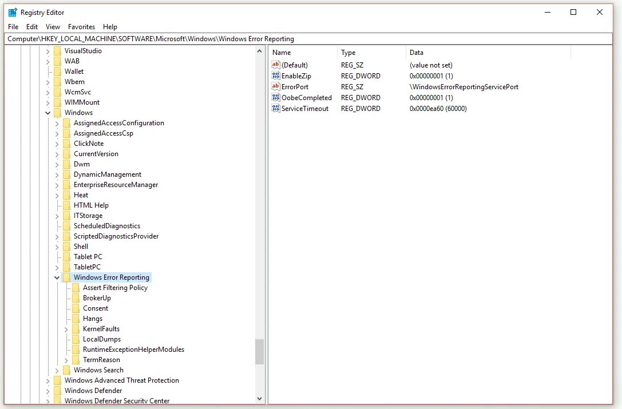
Task: Expand the Windows Search key
Action: tap(57, 370)
